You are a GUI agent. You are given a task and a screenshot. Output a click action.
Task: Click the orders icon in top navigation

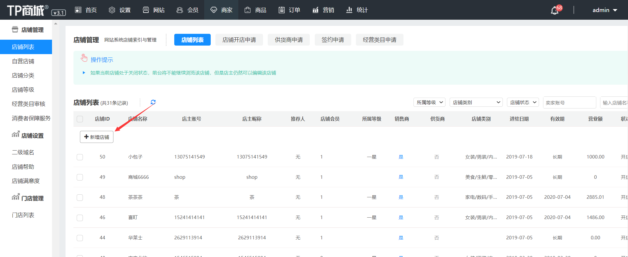(x=281, y=10)
